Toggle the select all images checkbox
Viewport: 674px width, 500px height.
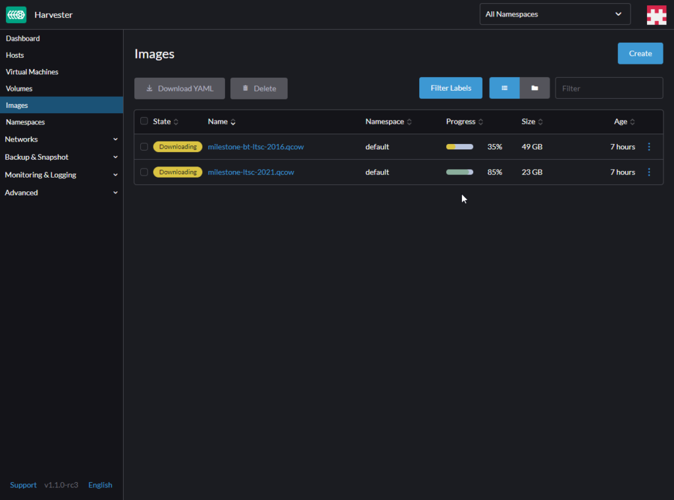click(x=144, y=121)
